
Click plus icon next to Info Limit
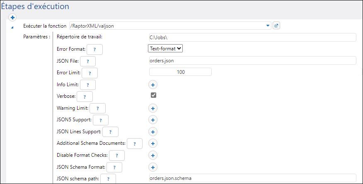tap(152, 85)
